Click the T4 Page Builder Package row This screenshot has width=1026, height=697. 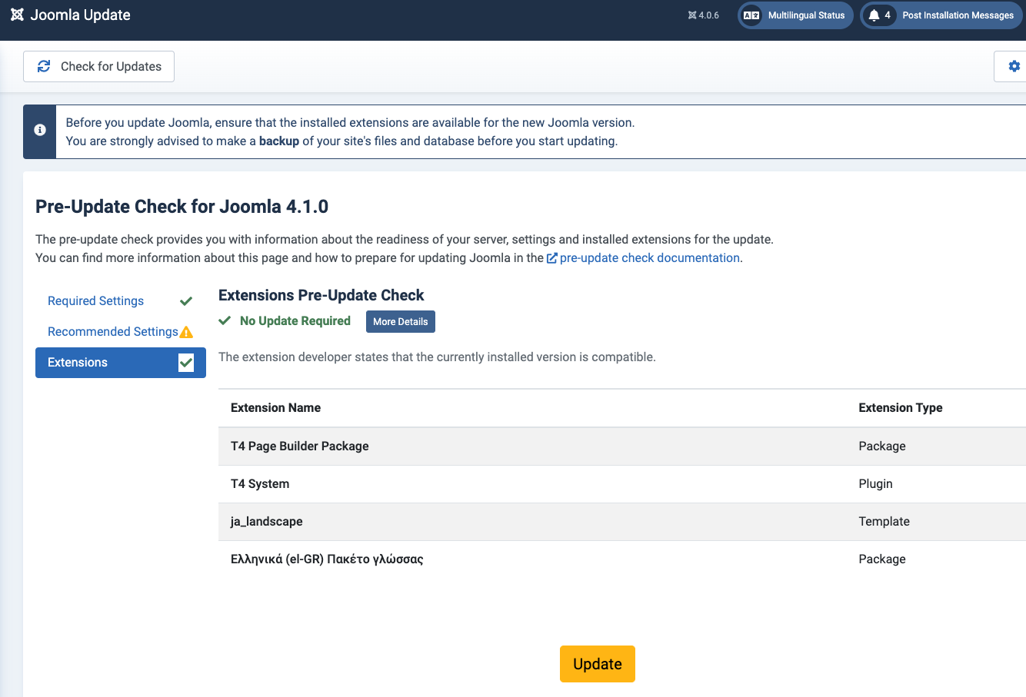coord(300,446)
